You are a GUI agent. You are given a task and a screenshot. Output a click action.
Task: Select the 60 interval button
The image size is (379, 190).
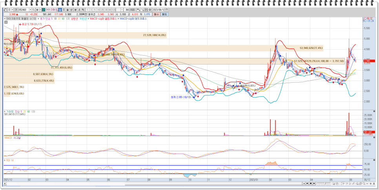[x=110, y=10]
